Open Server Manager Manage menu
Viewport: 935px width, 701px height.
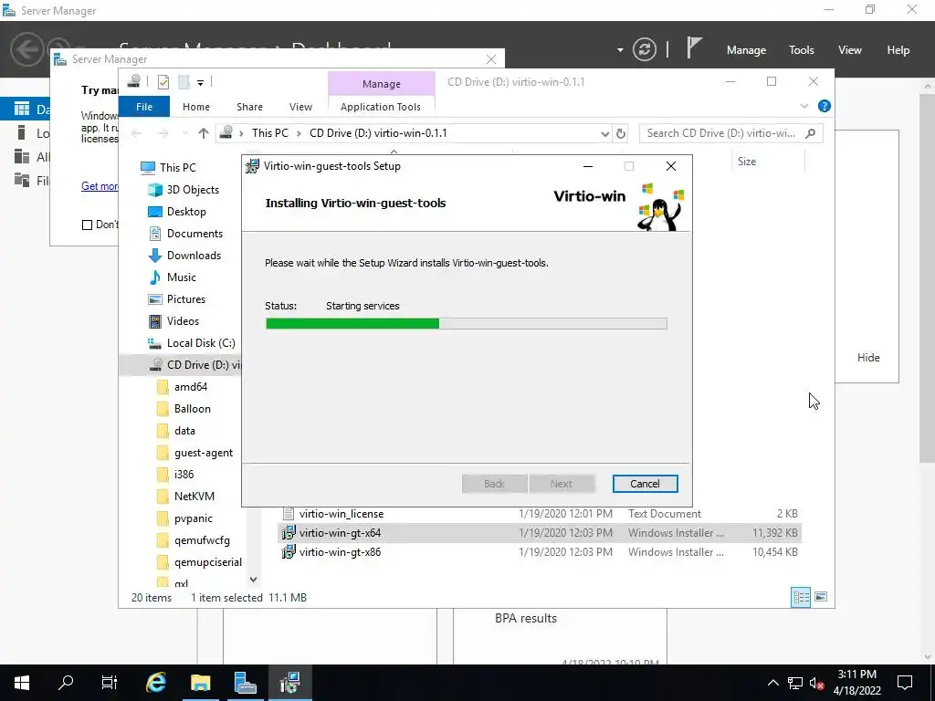(x=746, y=50)
